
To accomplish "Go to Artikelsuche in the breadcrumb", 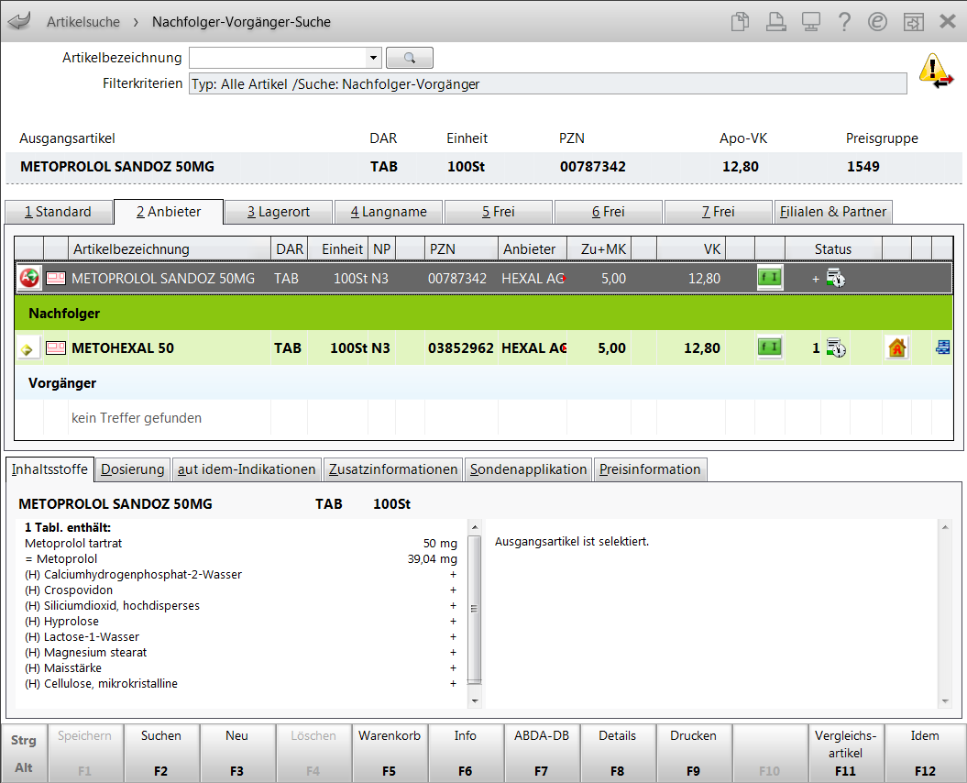I will 83,22.
